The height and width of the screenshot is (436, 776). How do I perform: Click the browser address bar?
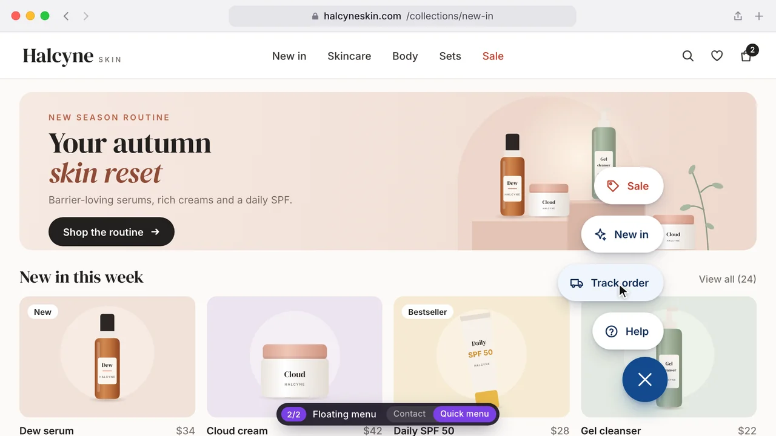[x=403, y=16]
